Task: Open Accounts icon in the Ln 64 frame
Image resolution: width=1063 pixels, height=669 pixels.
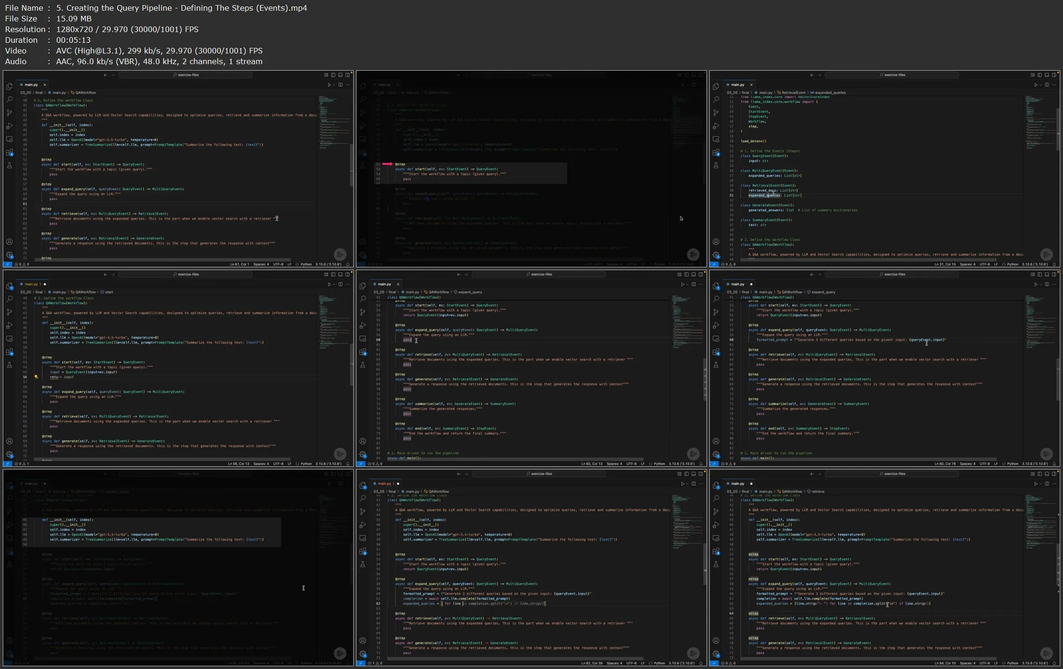Action: tap(716, 641)
